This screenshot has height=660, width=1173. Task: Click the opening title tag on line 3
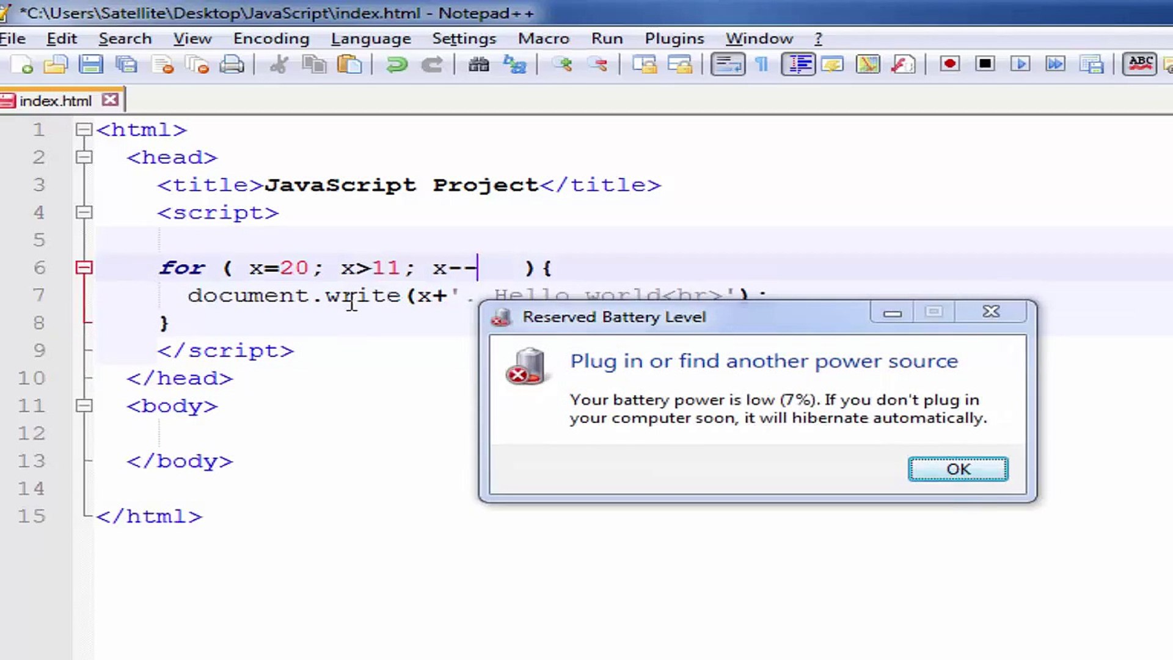(x=210, y=185)
